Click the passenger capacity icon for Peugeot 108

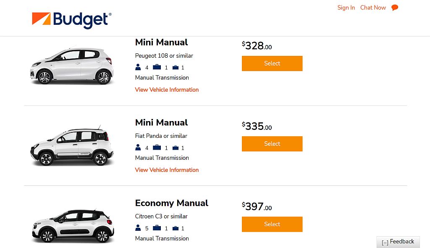pos(138,67)
